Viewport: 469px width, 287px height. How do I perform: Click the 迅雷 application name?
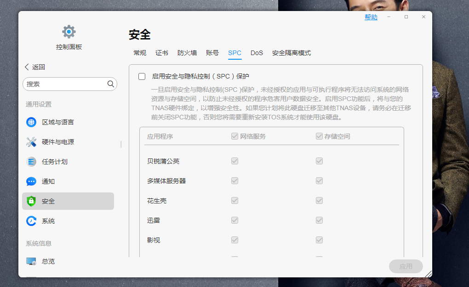click(154, 220)
